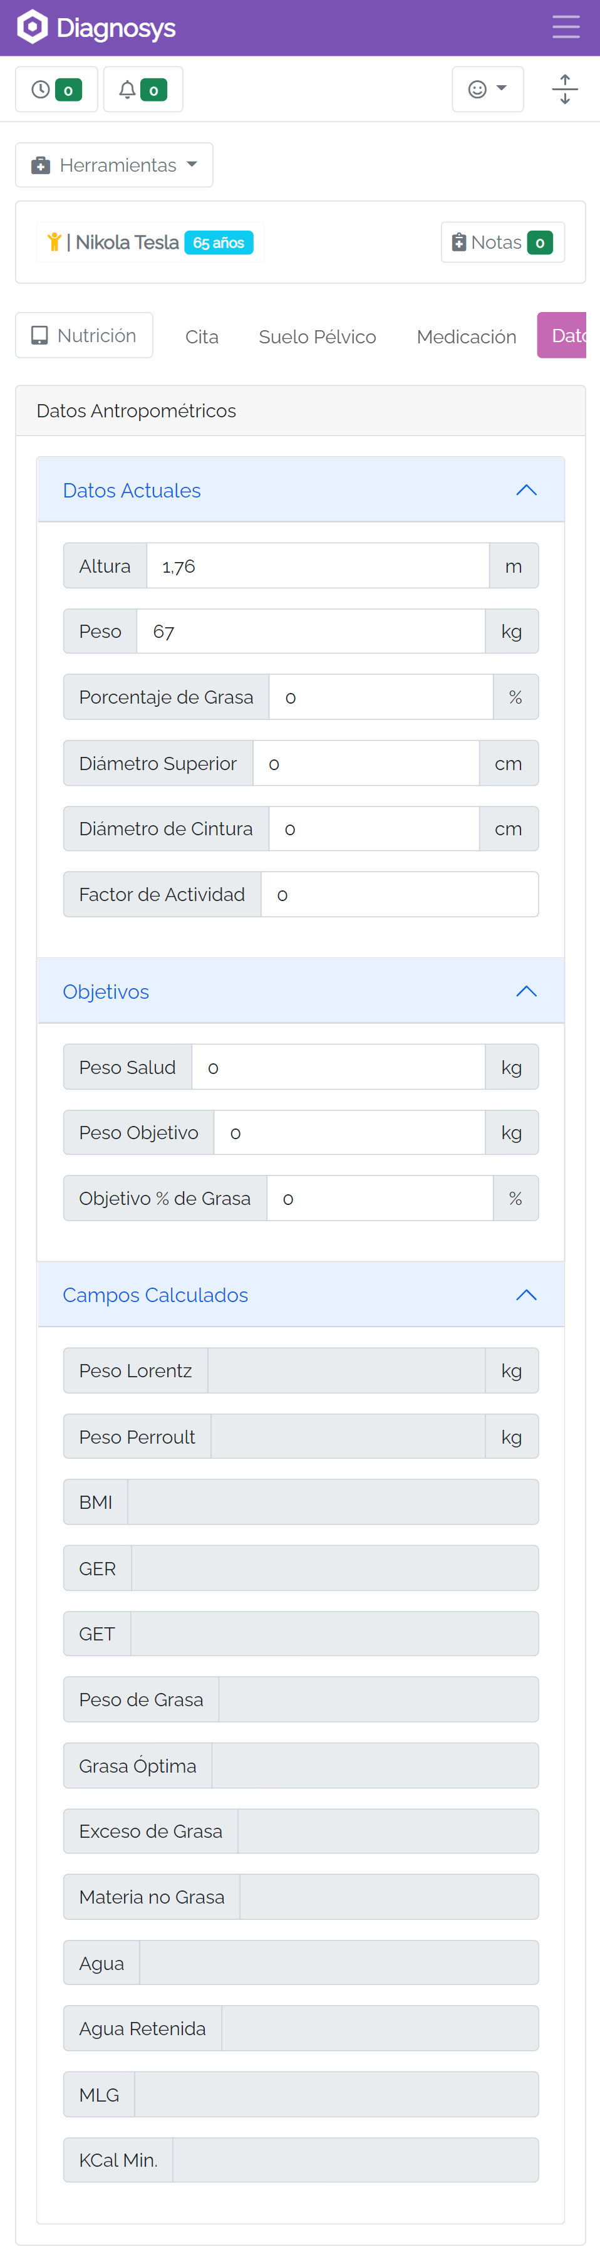Switch to the Cita tab
The height and width of the screenshot is (2262, 600).
point(202,336)
